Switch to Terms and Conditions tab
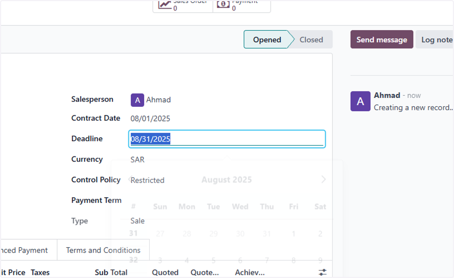The image size is (454, 278). pos(103,250)
